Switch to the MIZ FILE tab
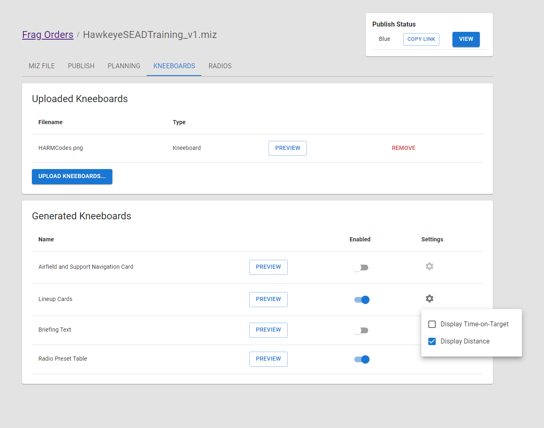 tap(42, 66)
